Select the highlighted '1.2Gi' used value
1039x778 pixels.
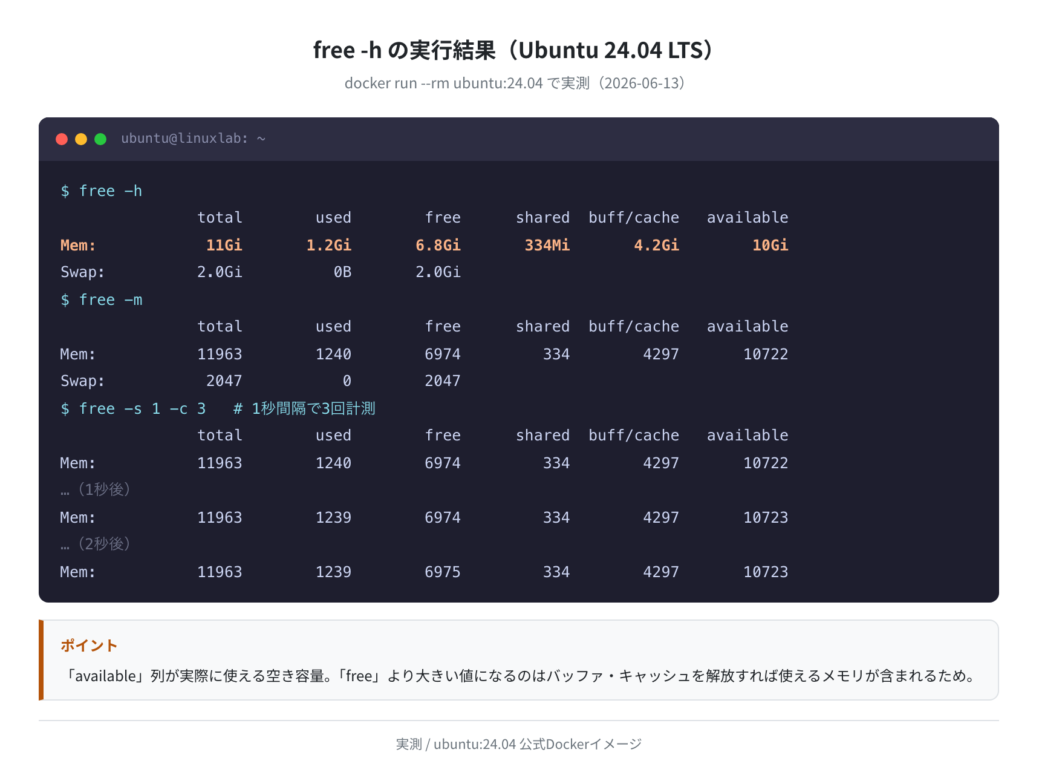click(x=329, y=246)
